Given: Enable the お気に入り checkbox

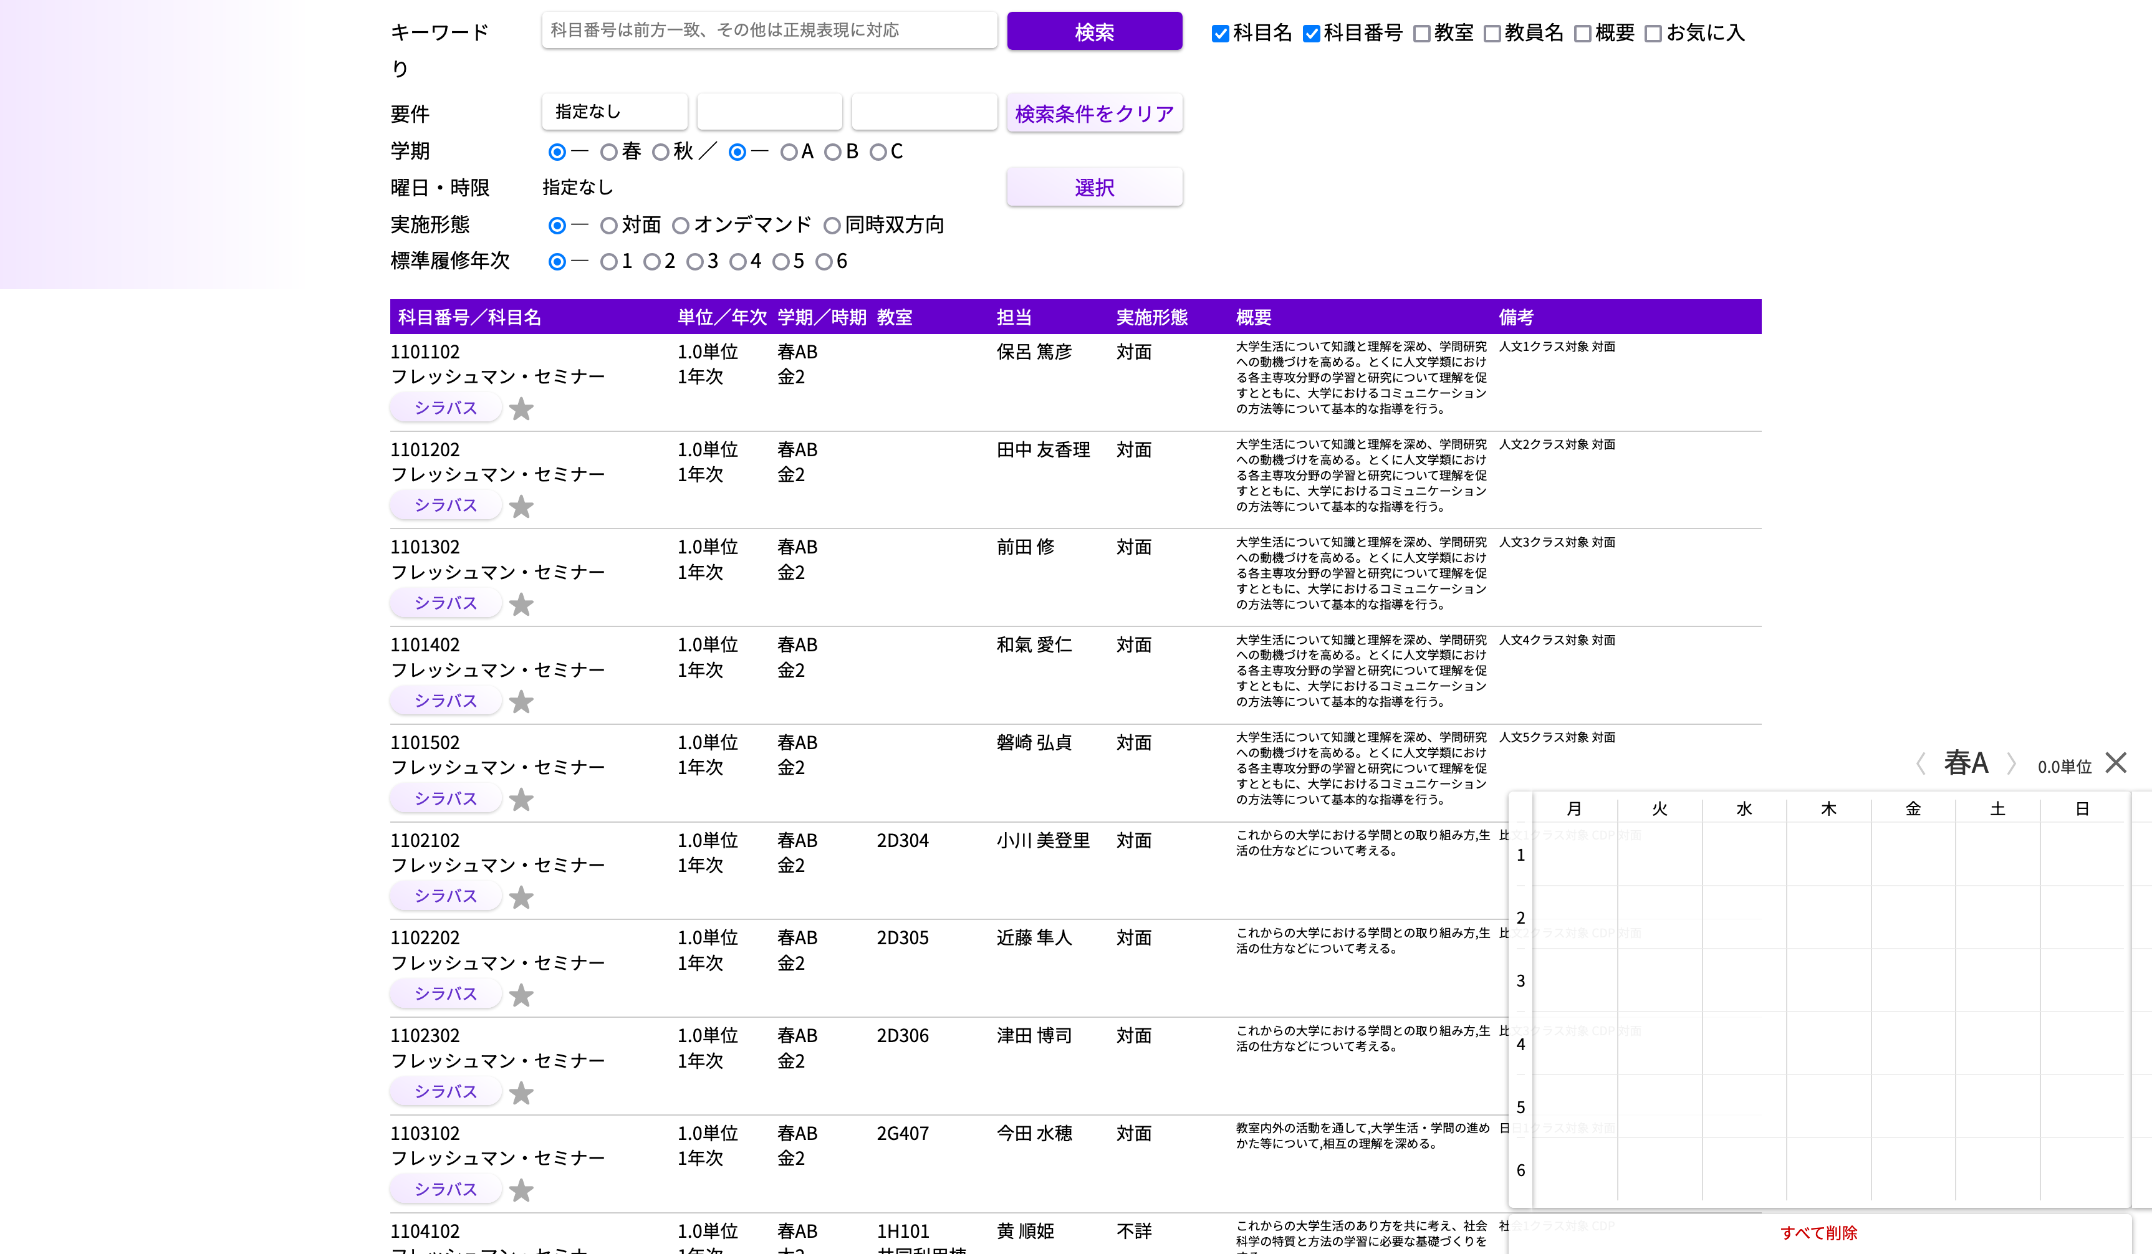Looking at the screenshot, I should click(1653, 33).
